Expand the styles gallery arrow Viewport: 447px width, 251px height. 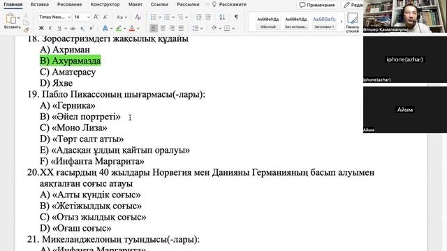[x=342, y=22]
